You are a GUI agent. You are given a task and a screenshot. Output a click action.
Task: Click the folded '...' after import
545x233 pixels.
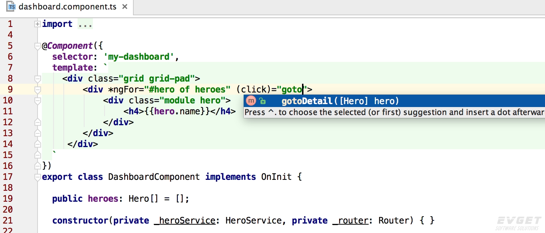coord(86,24)
